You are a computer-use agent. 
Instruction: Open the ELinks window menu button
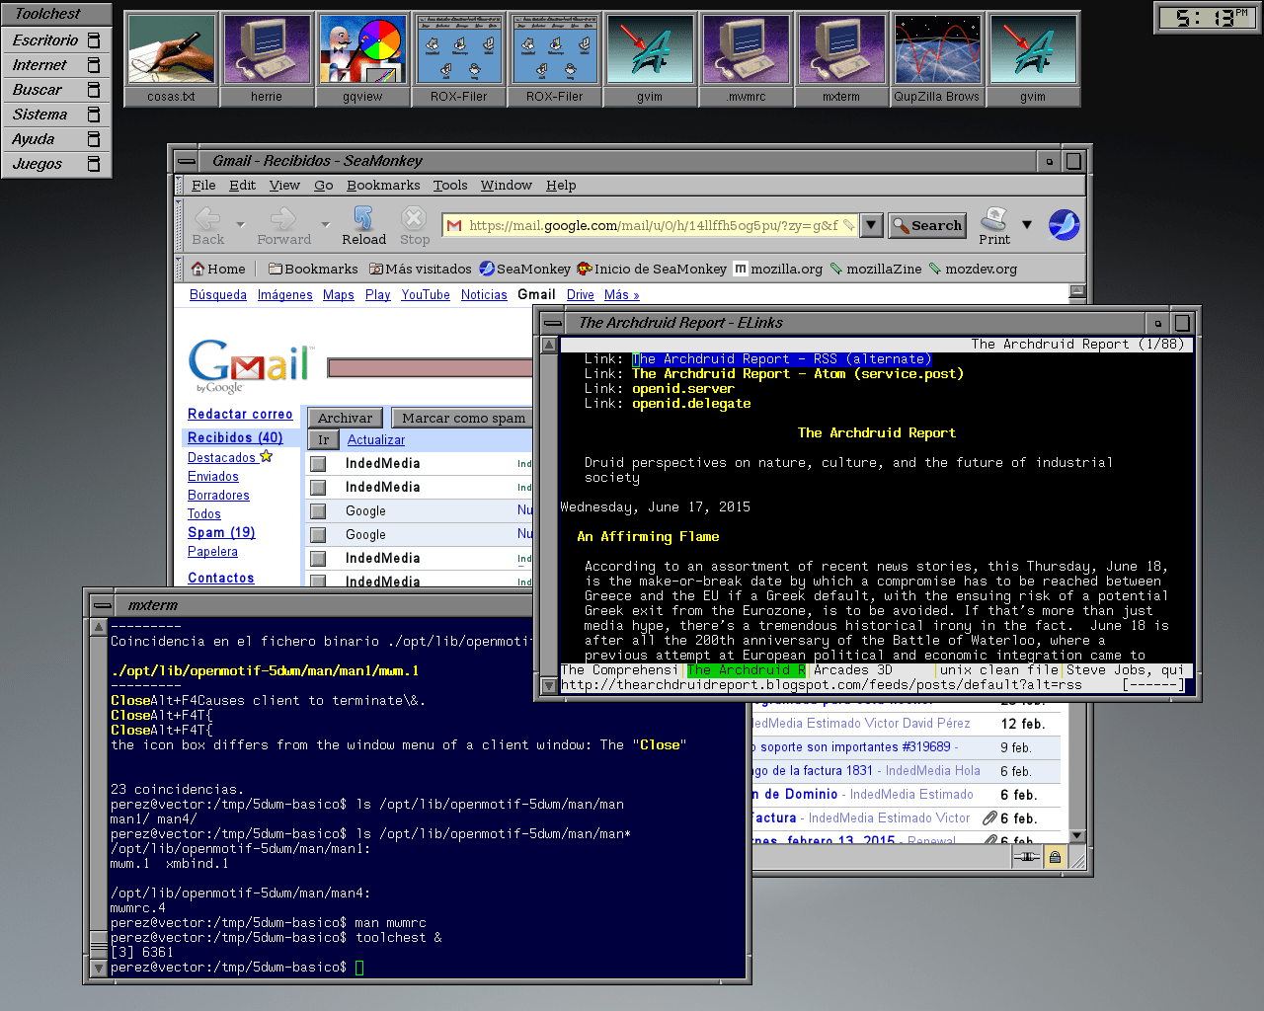(553, 323)
